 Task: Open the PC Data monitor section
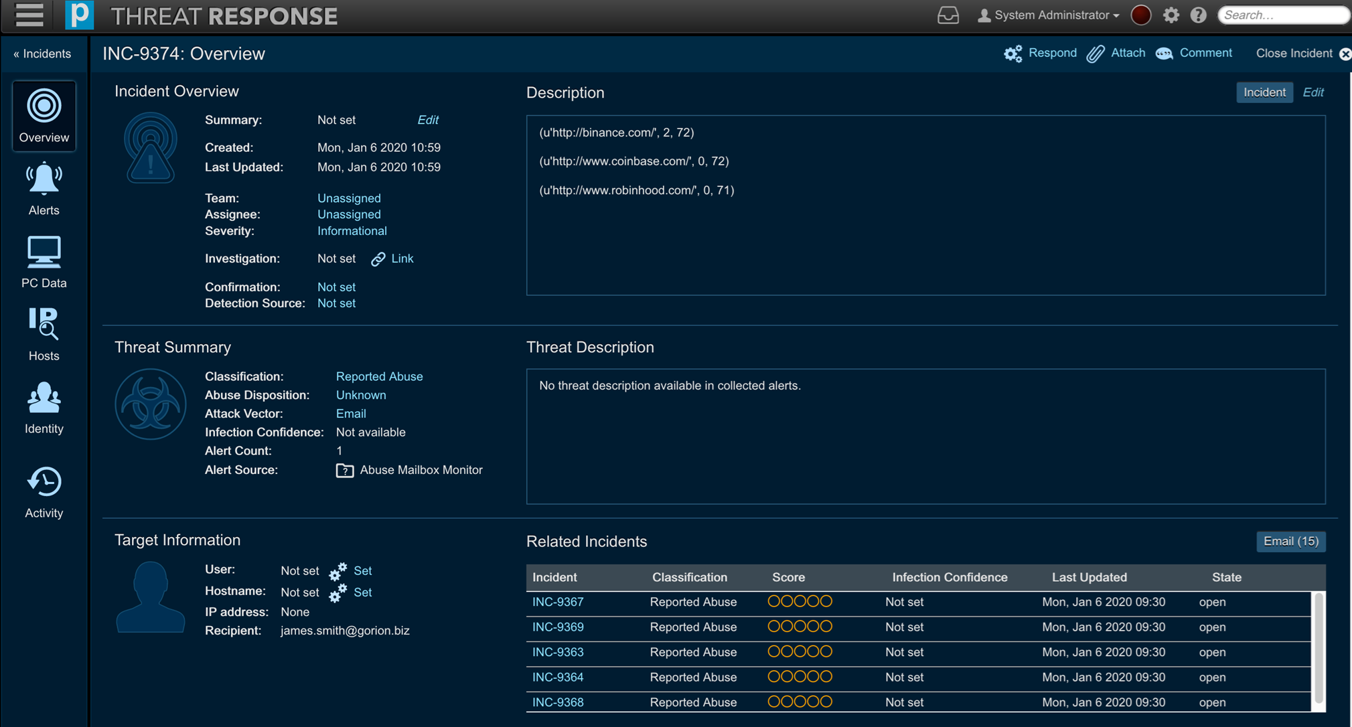pos(44,262)
